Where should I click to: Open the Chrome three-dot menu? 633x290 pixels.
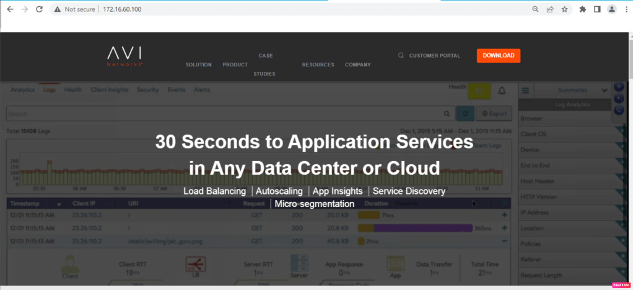coord(626,9)
